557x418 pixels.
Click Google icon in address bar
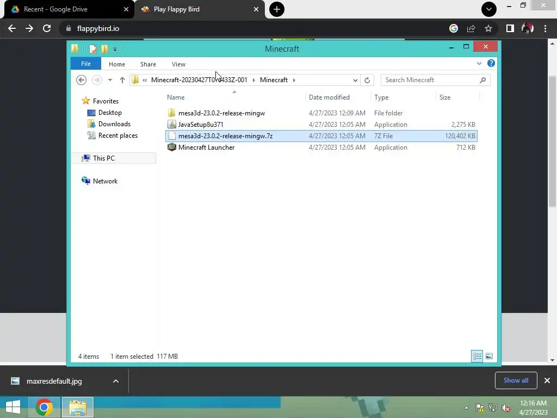coord(453,28)
